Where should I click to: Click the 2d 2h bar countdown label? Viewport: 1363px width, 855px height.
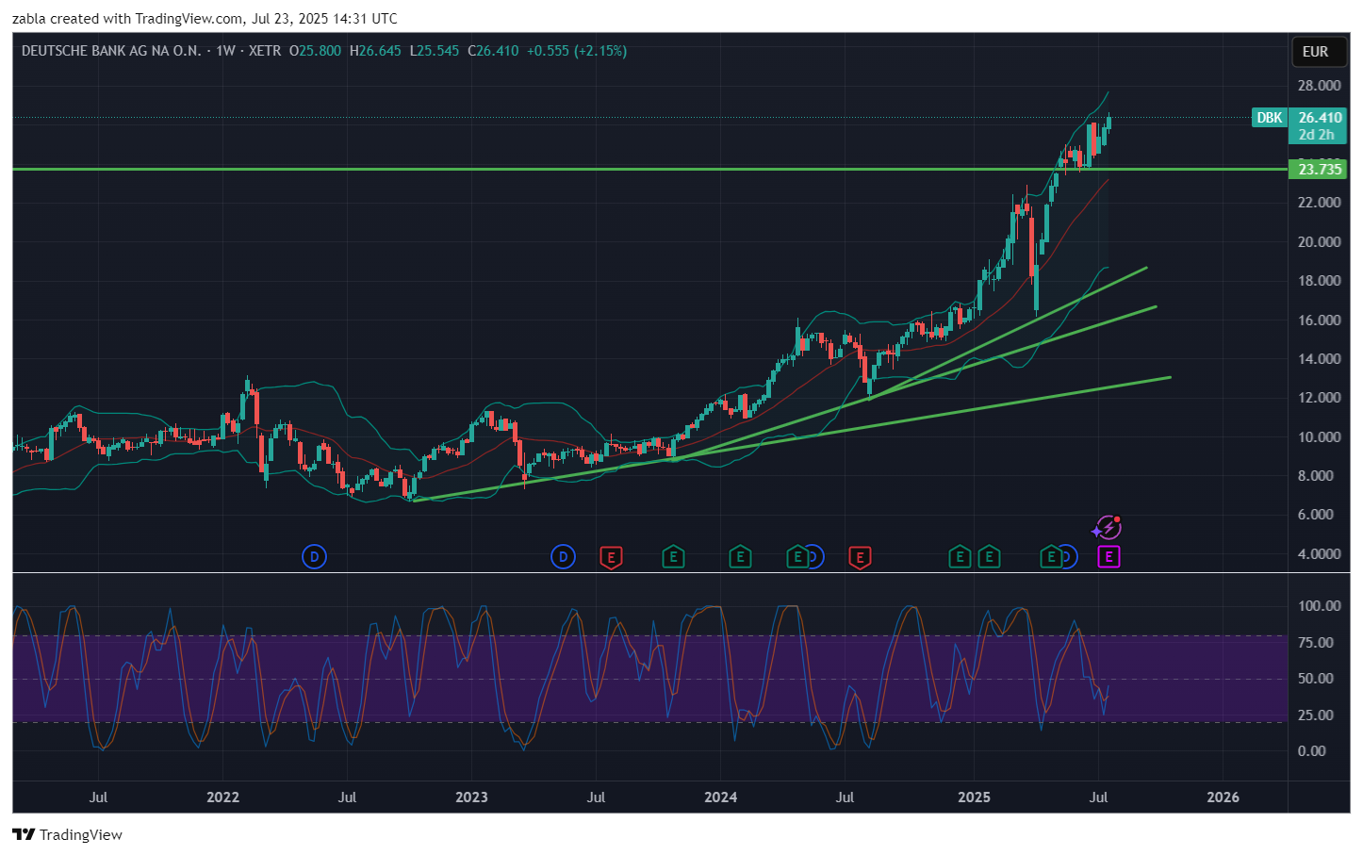(1317, 135)
